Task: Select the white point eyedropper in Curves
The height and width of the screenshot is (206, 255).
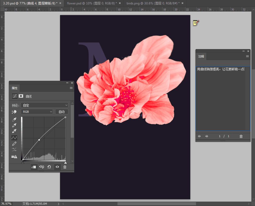Action: click(x=15, y=131)
